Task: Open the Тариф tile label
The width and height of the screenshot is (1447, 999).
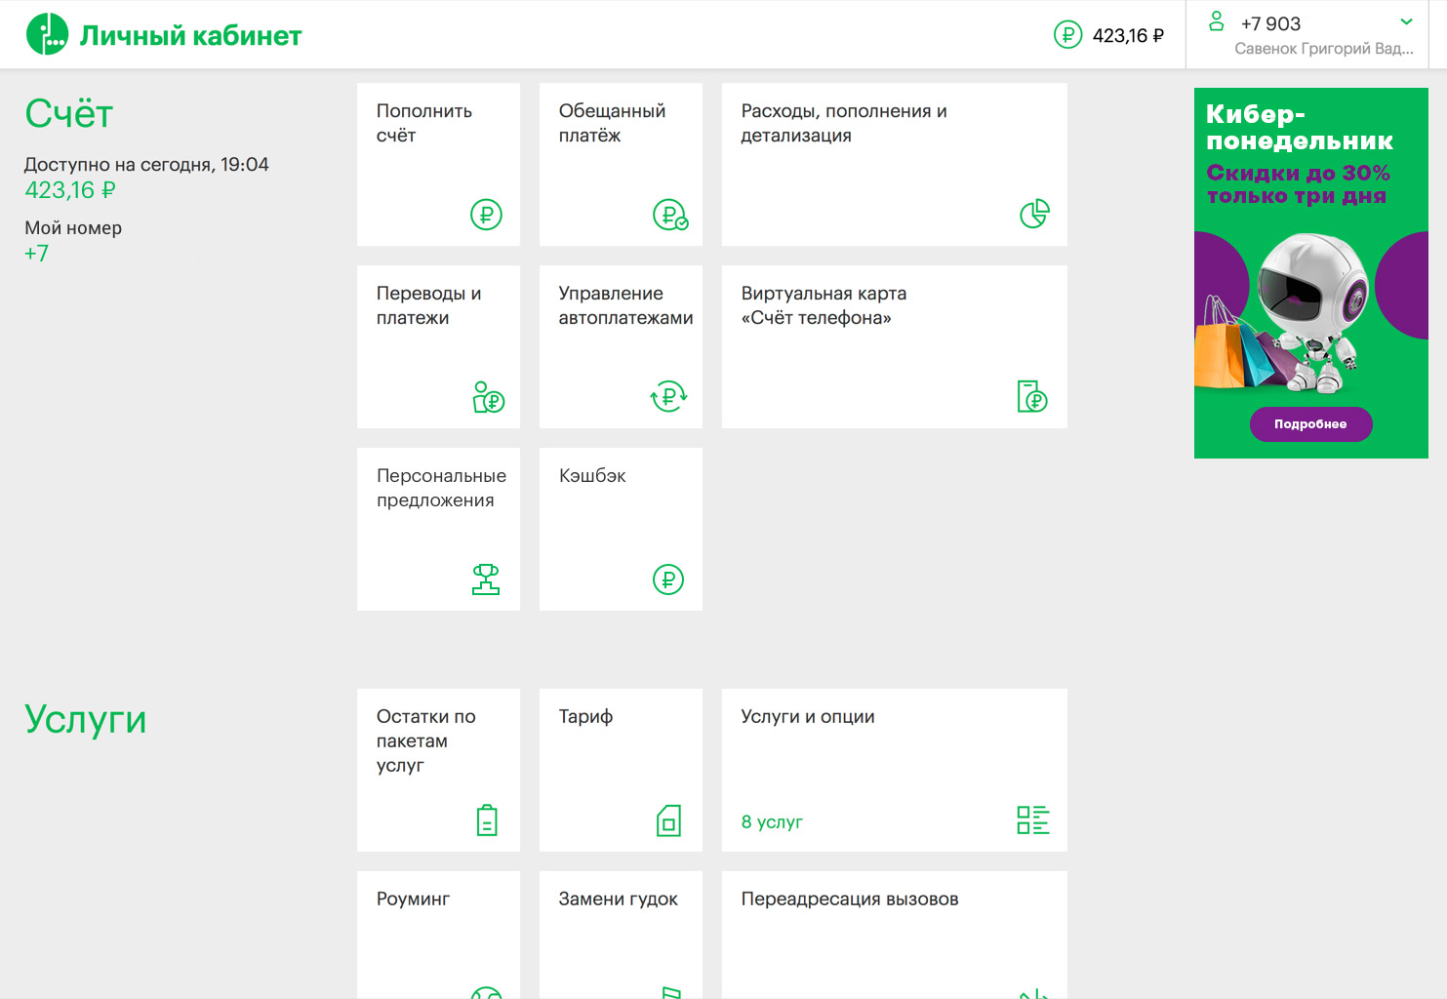Action: (x=585, y=717)
